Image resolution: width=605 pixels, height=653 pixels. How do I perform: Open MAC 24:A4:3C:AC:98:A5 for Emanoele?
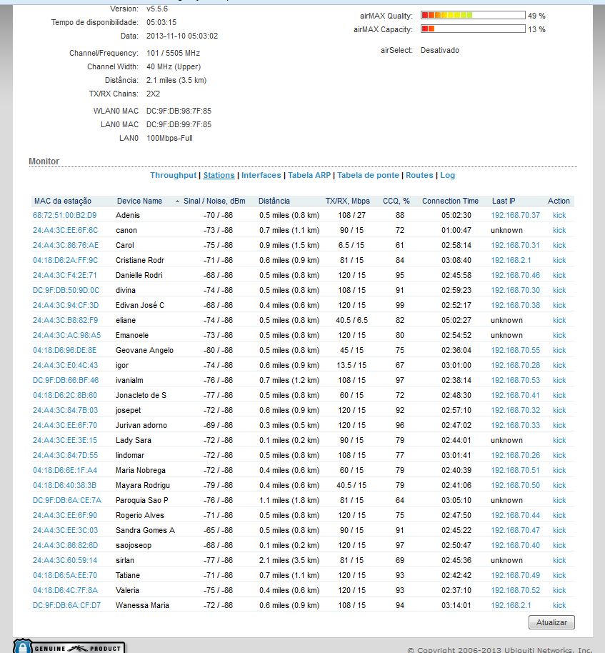66,335
